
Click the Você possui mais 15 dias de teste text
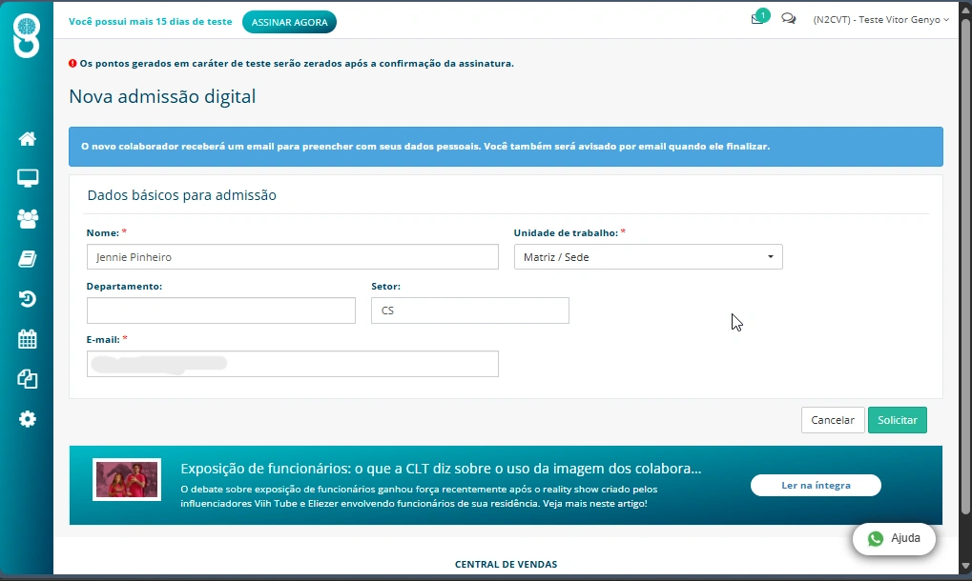coord(150,22)
